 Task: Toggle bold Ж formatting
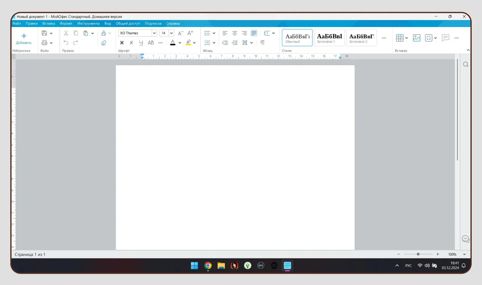[122, 43]
